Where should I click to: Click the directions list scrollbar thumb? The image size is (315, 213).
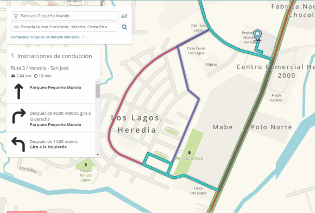click(98, 91)
